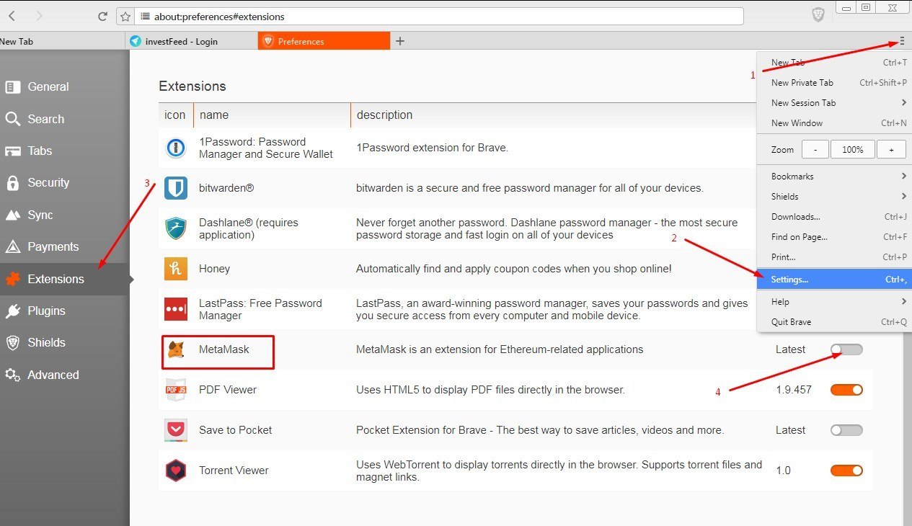Switch to the Preferences tab

pyautogui.click(x=324, y=41)
